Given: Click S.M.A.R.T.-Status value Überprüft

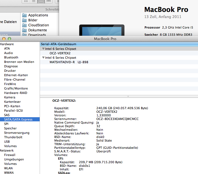Looking at the screenshot, I should (103, 151).
